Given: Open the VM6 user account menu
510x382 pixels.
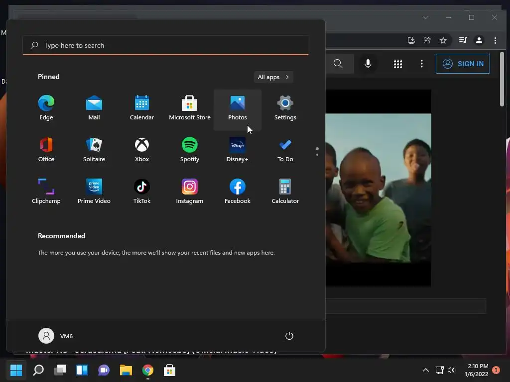Looking at the screenshot, I should click(56, 336).
